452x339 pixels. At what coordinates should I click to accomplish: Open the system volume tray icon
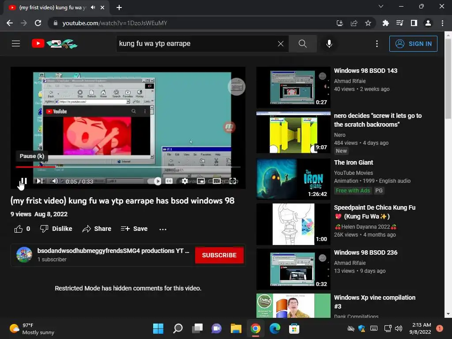point(399,328)
